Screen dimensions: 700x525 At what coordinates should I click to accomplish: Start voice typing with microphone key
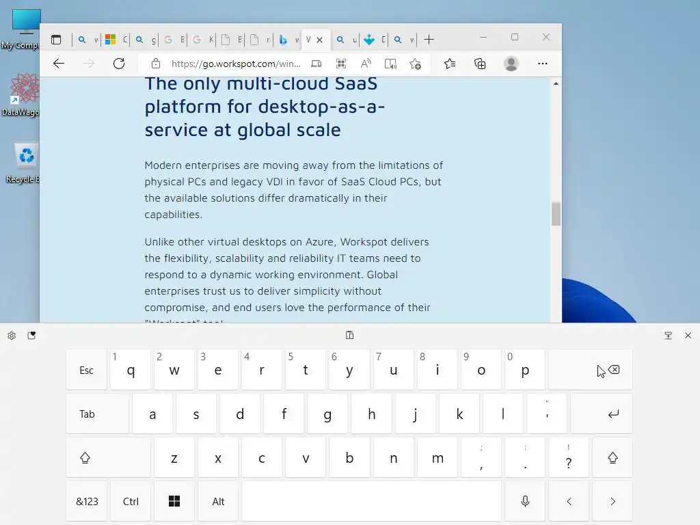tap(525, 501)
